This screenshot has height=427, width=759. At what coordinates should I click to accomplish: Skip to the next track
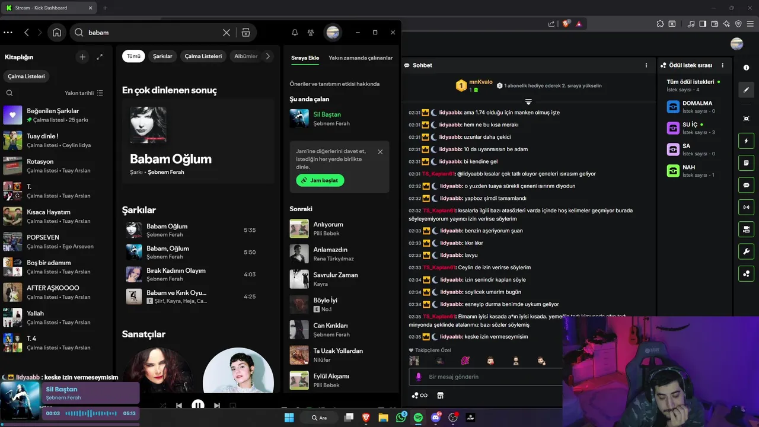tap(217, 406)
